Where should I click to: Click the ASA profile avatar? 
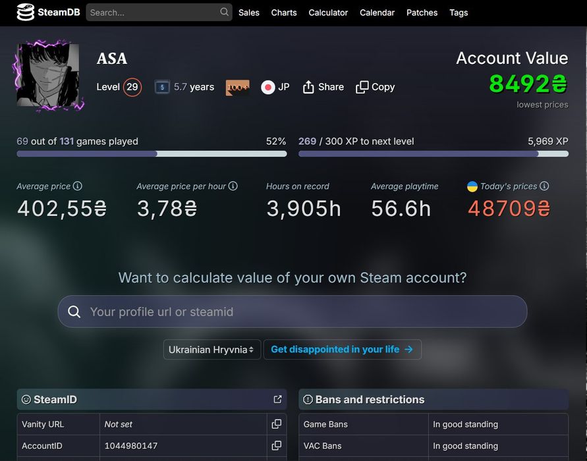pyautogui.click(x=49, y=75)
